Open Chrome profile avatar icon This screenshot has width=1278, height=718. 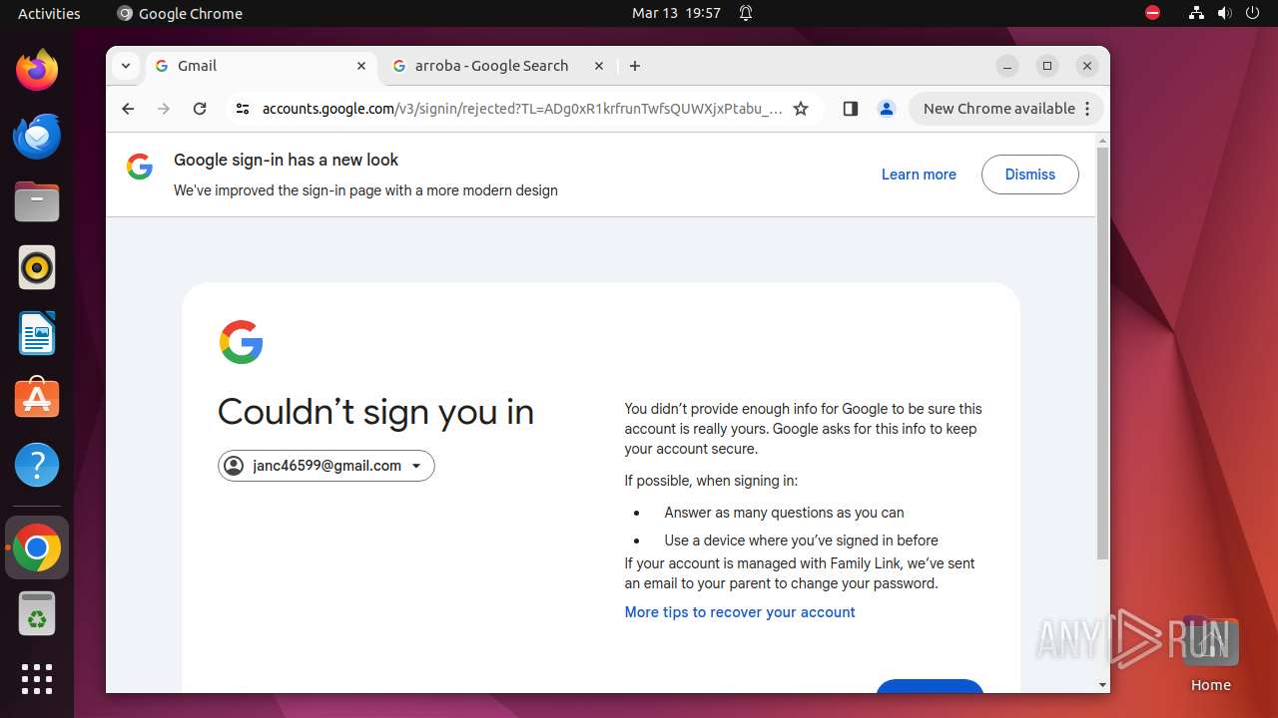[886, 109]
